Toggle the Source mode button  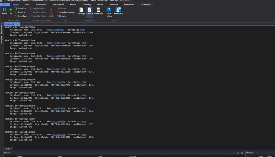click(89, 11)
